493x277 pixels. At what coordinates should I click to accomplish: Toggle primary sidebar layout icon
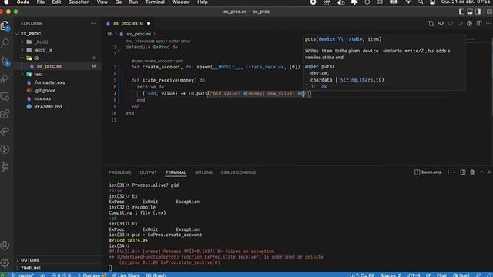tap(461, 12)
